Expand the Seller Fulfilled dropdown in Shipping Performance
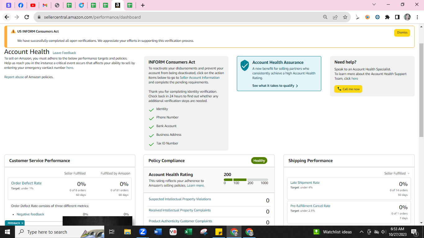The height and width of the screenshot is (238, 424). (x=397, y=173)
